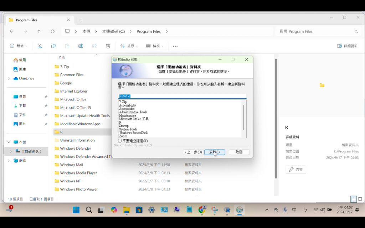Open the three-dot more options menu

point(175,46)
